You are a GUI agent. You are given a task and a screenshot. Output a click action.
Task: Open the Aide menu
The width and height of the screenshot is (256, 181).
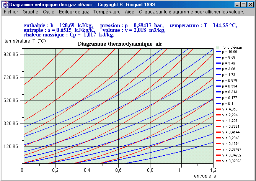click(x=129, y=12)
